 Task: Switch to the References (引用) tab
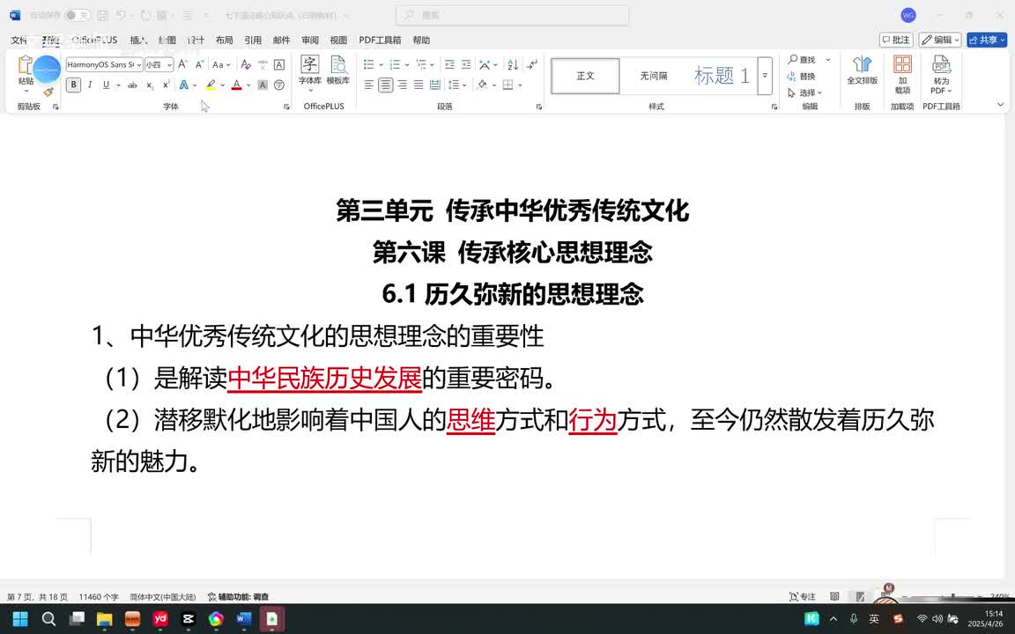point(253,41)
